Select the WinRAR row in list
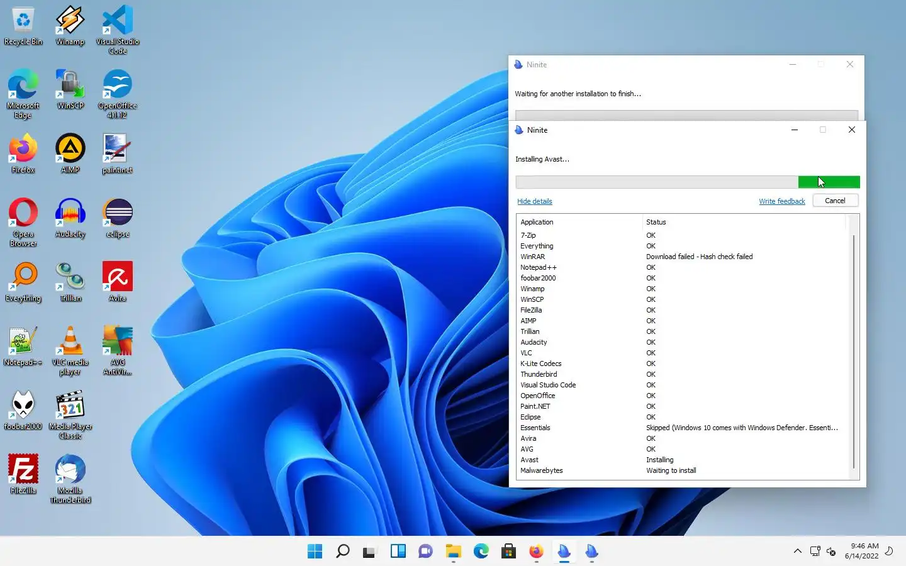This screenshot has height=566, width=906. click(x=683, y=257)
